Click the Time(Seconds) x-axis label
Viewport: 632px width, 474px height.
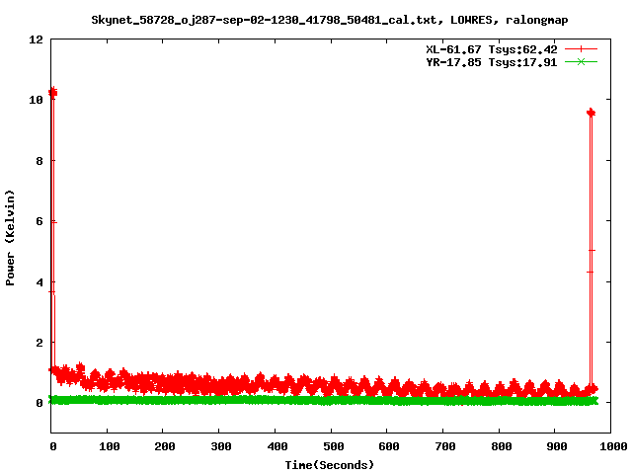coord(329,465)
